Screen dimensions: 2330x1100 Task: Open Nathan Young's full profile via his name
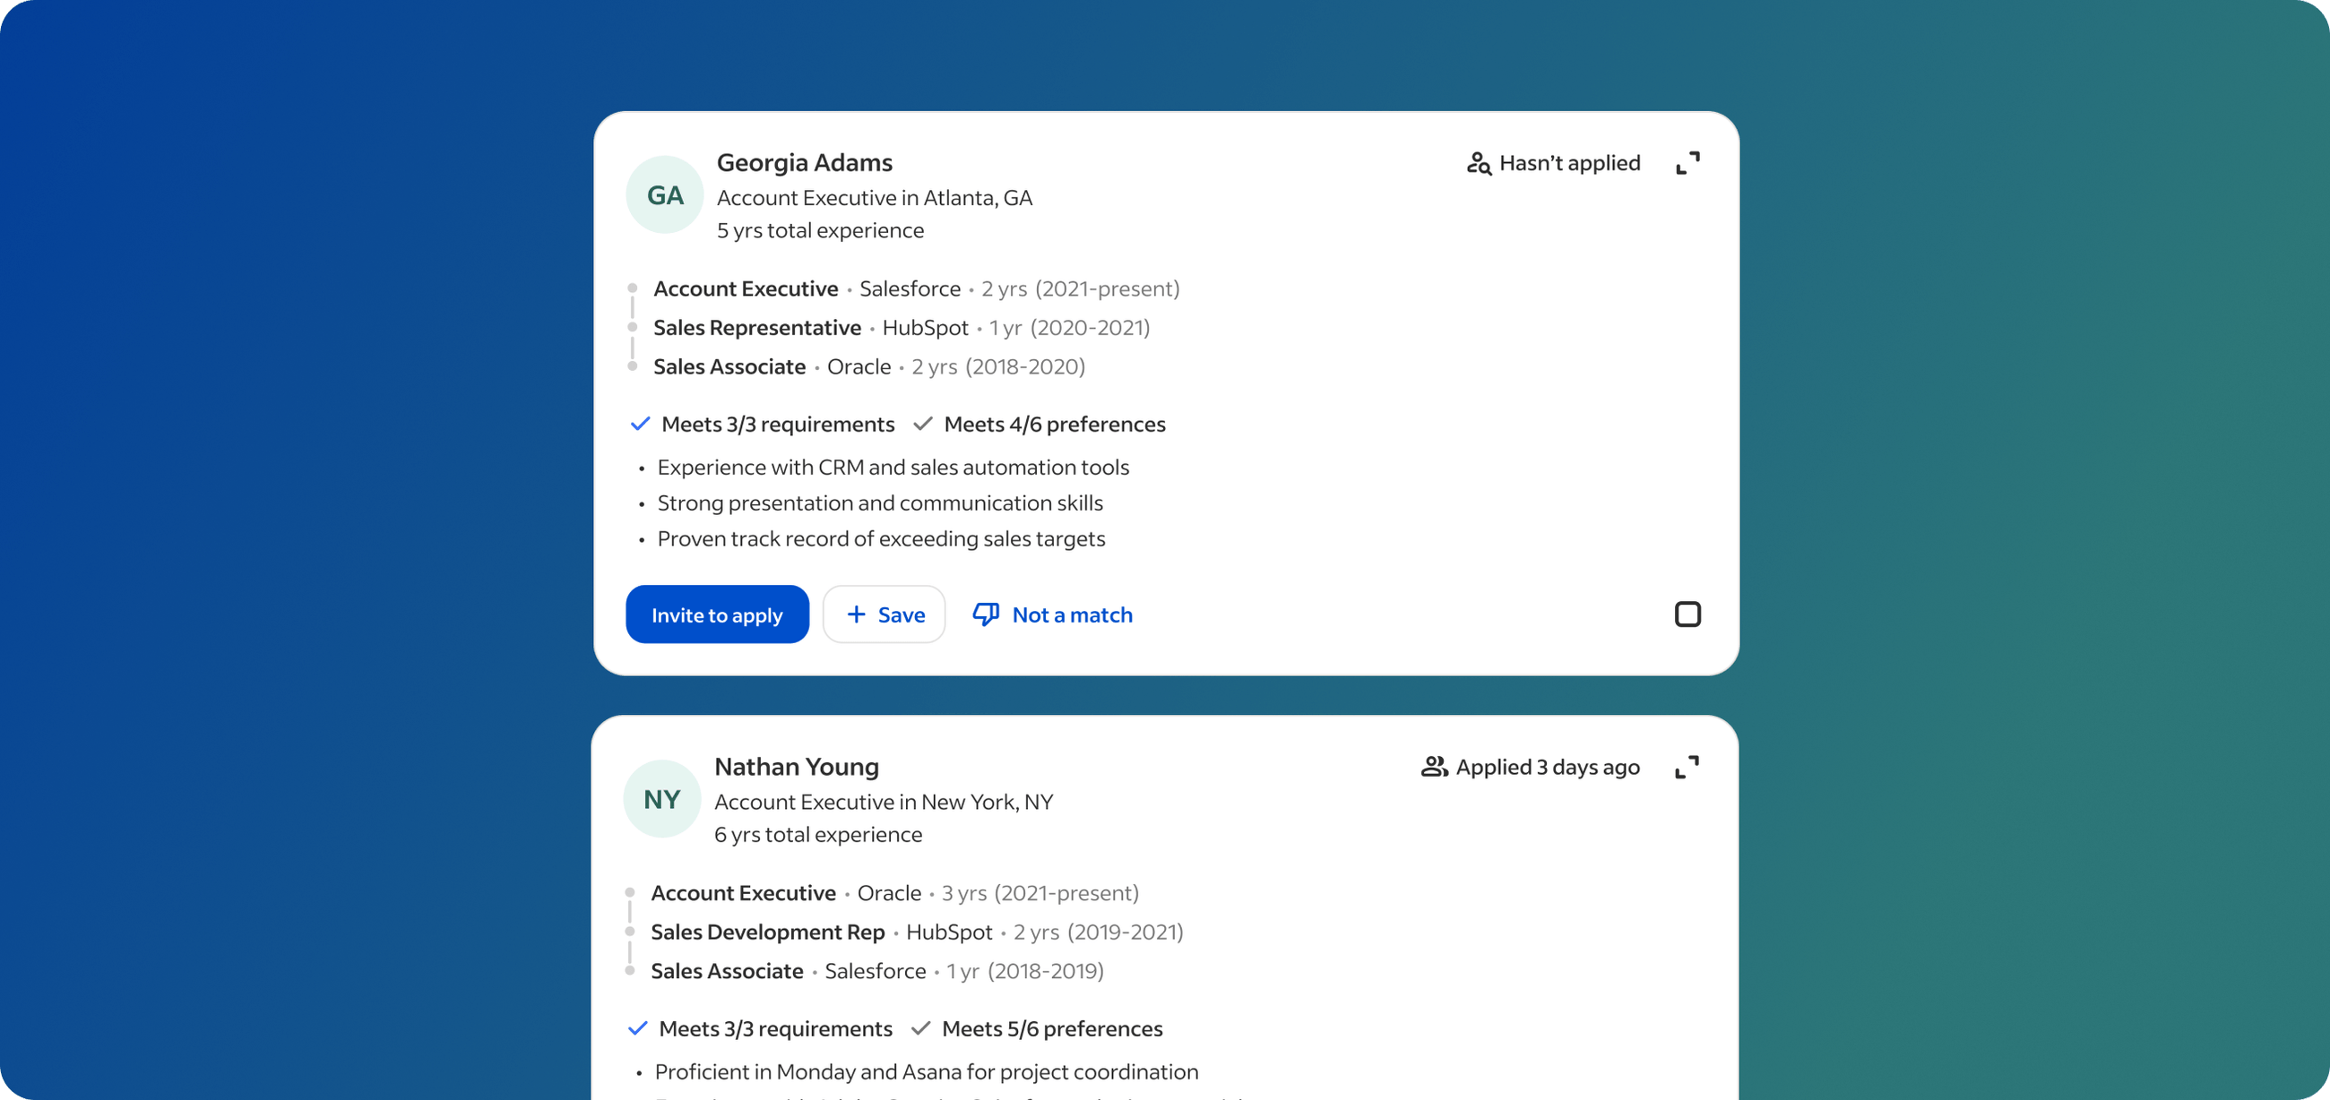(797, 767)
